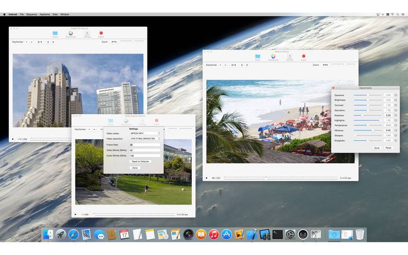Click the circular toggle beside Exposure value

(396, 95)
